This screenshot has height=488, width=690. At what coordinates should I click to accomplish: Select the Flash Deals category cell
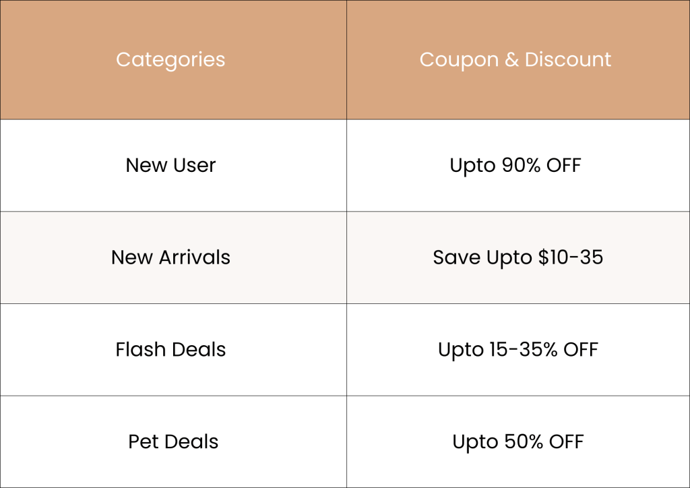coord(170,349)
